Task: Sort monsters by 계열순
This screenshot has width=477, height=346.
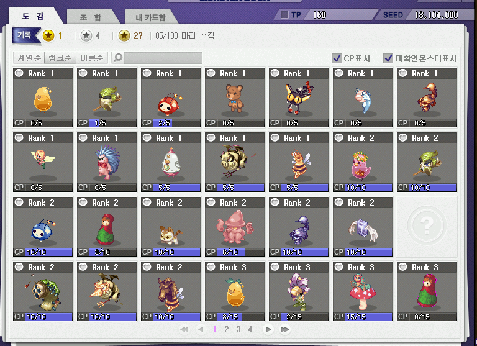Action: tap(29, 58)
